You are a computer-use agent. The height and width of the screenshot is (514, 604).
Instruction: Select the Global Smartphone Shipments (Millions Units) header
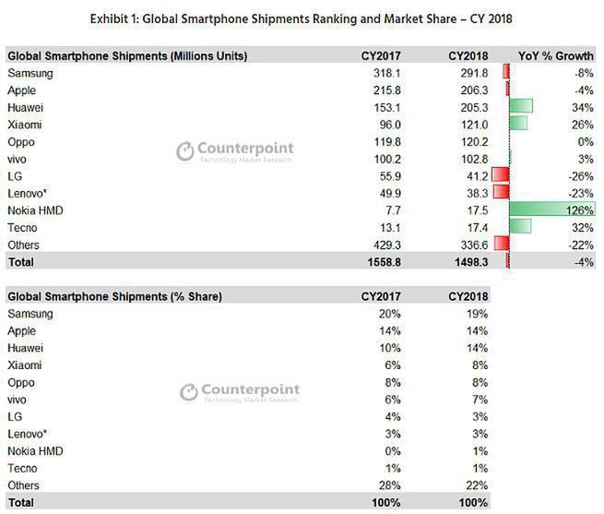pyautogui.click(x=127, y=55)
